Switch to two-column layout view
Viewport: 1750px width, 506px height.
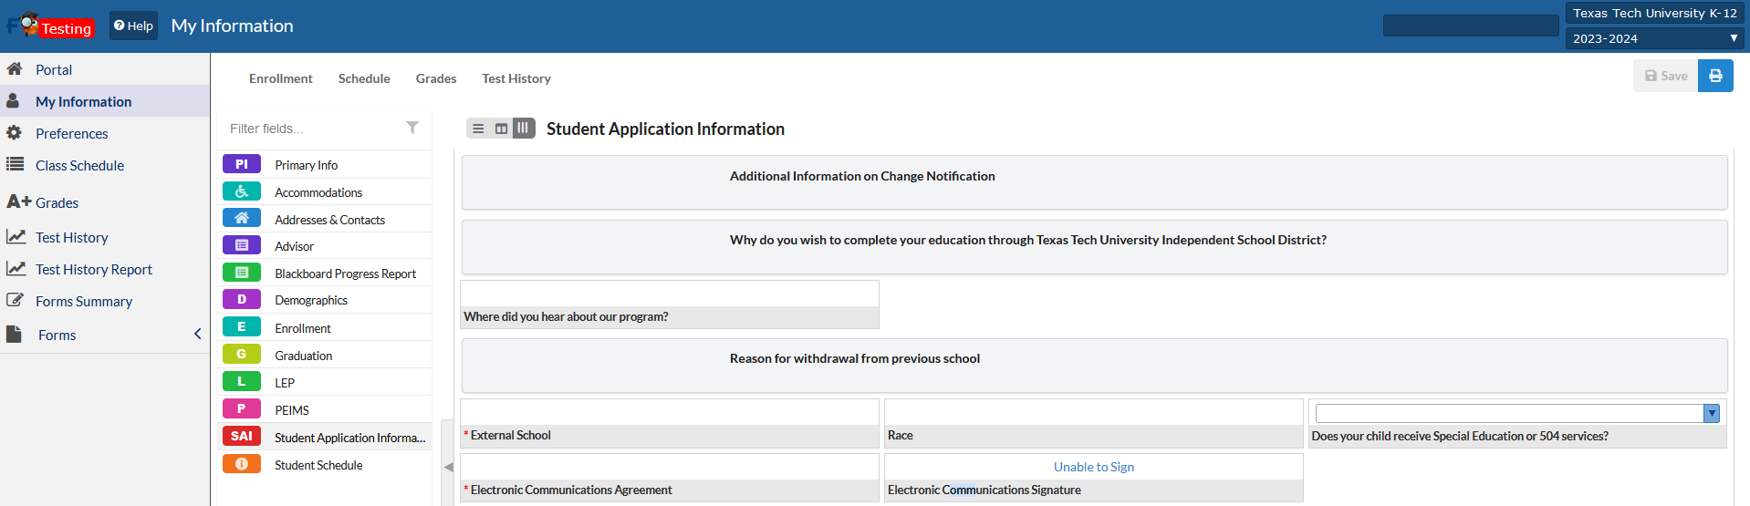click(x=501, y=129)
